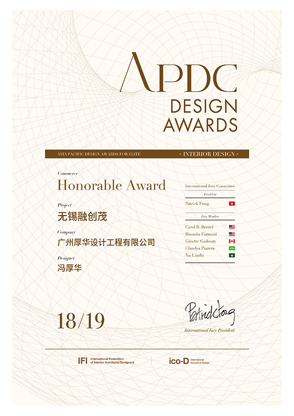294x416 pixels.
Task: Click the 'Designer' label
Action: tap(66, 258)
